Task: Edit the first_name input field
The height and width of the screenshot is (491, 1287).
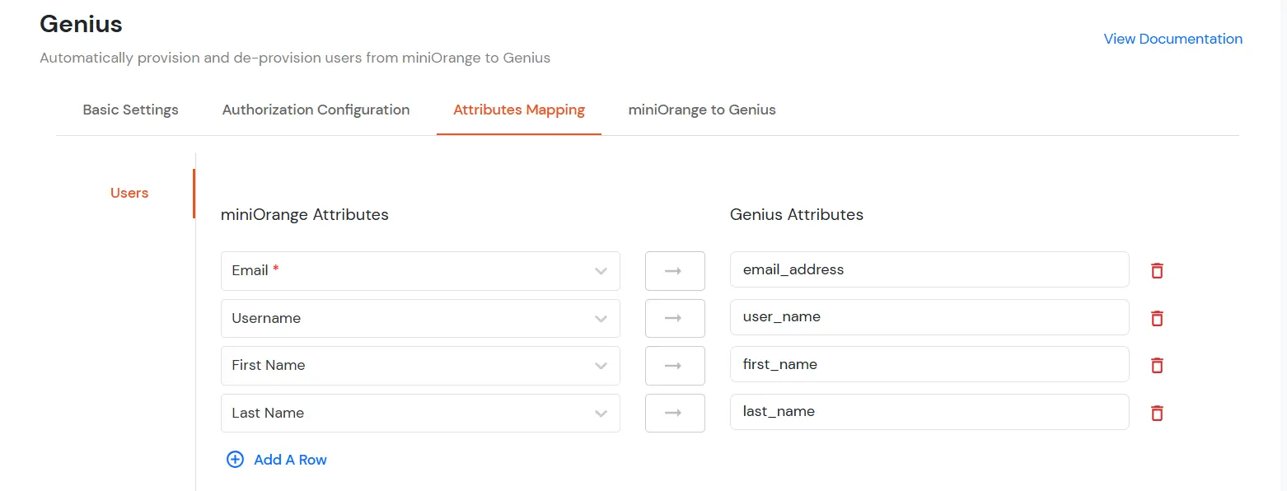Action: click(929, 364)
